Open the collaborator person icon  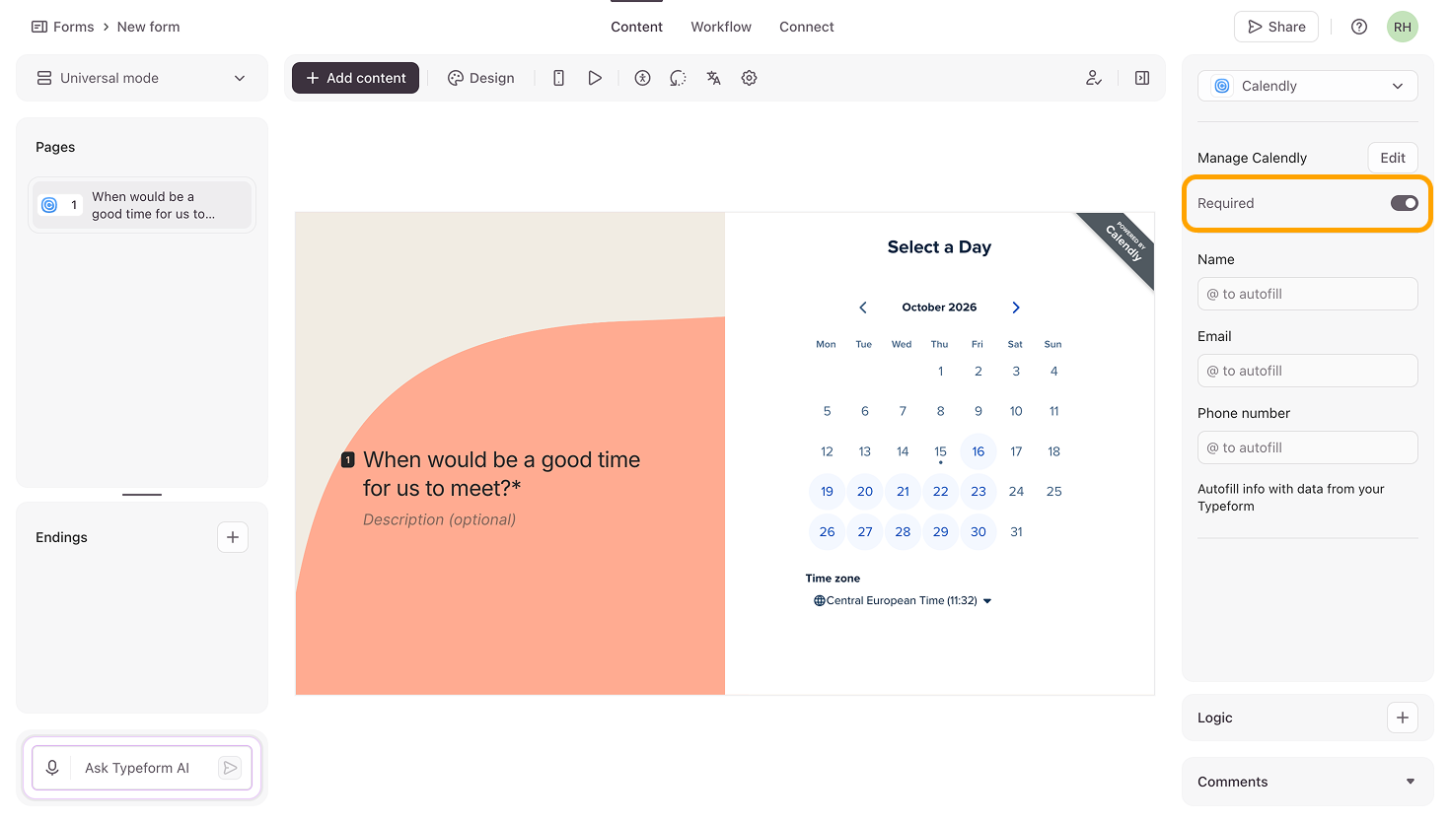[x=1093, y=78]
